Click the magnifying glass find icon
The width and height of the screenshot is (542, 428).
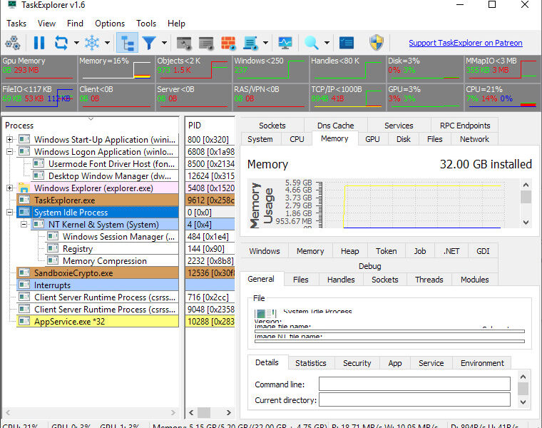312,43
